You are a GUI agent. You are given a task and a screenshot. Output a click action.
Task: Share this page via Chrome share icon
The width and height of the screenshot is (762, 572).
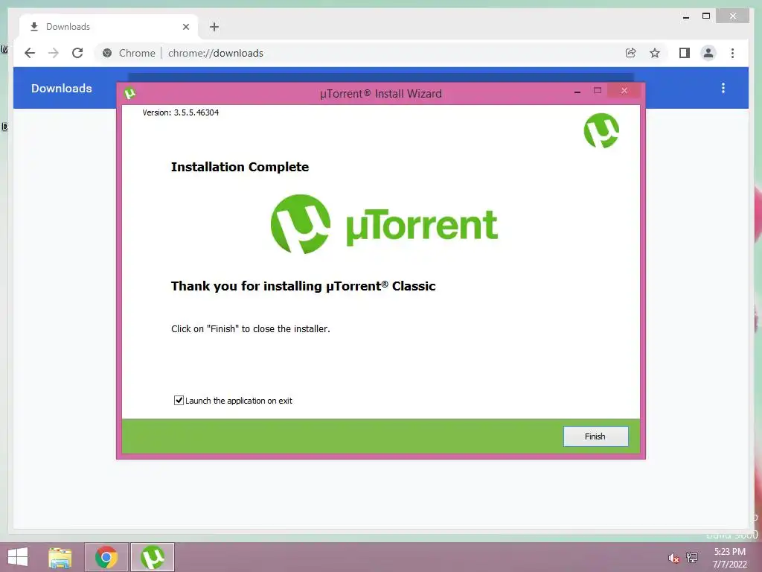coord(630,53)
